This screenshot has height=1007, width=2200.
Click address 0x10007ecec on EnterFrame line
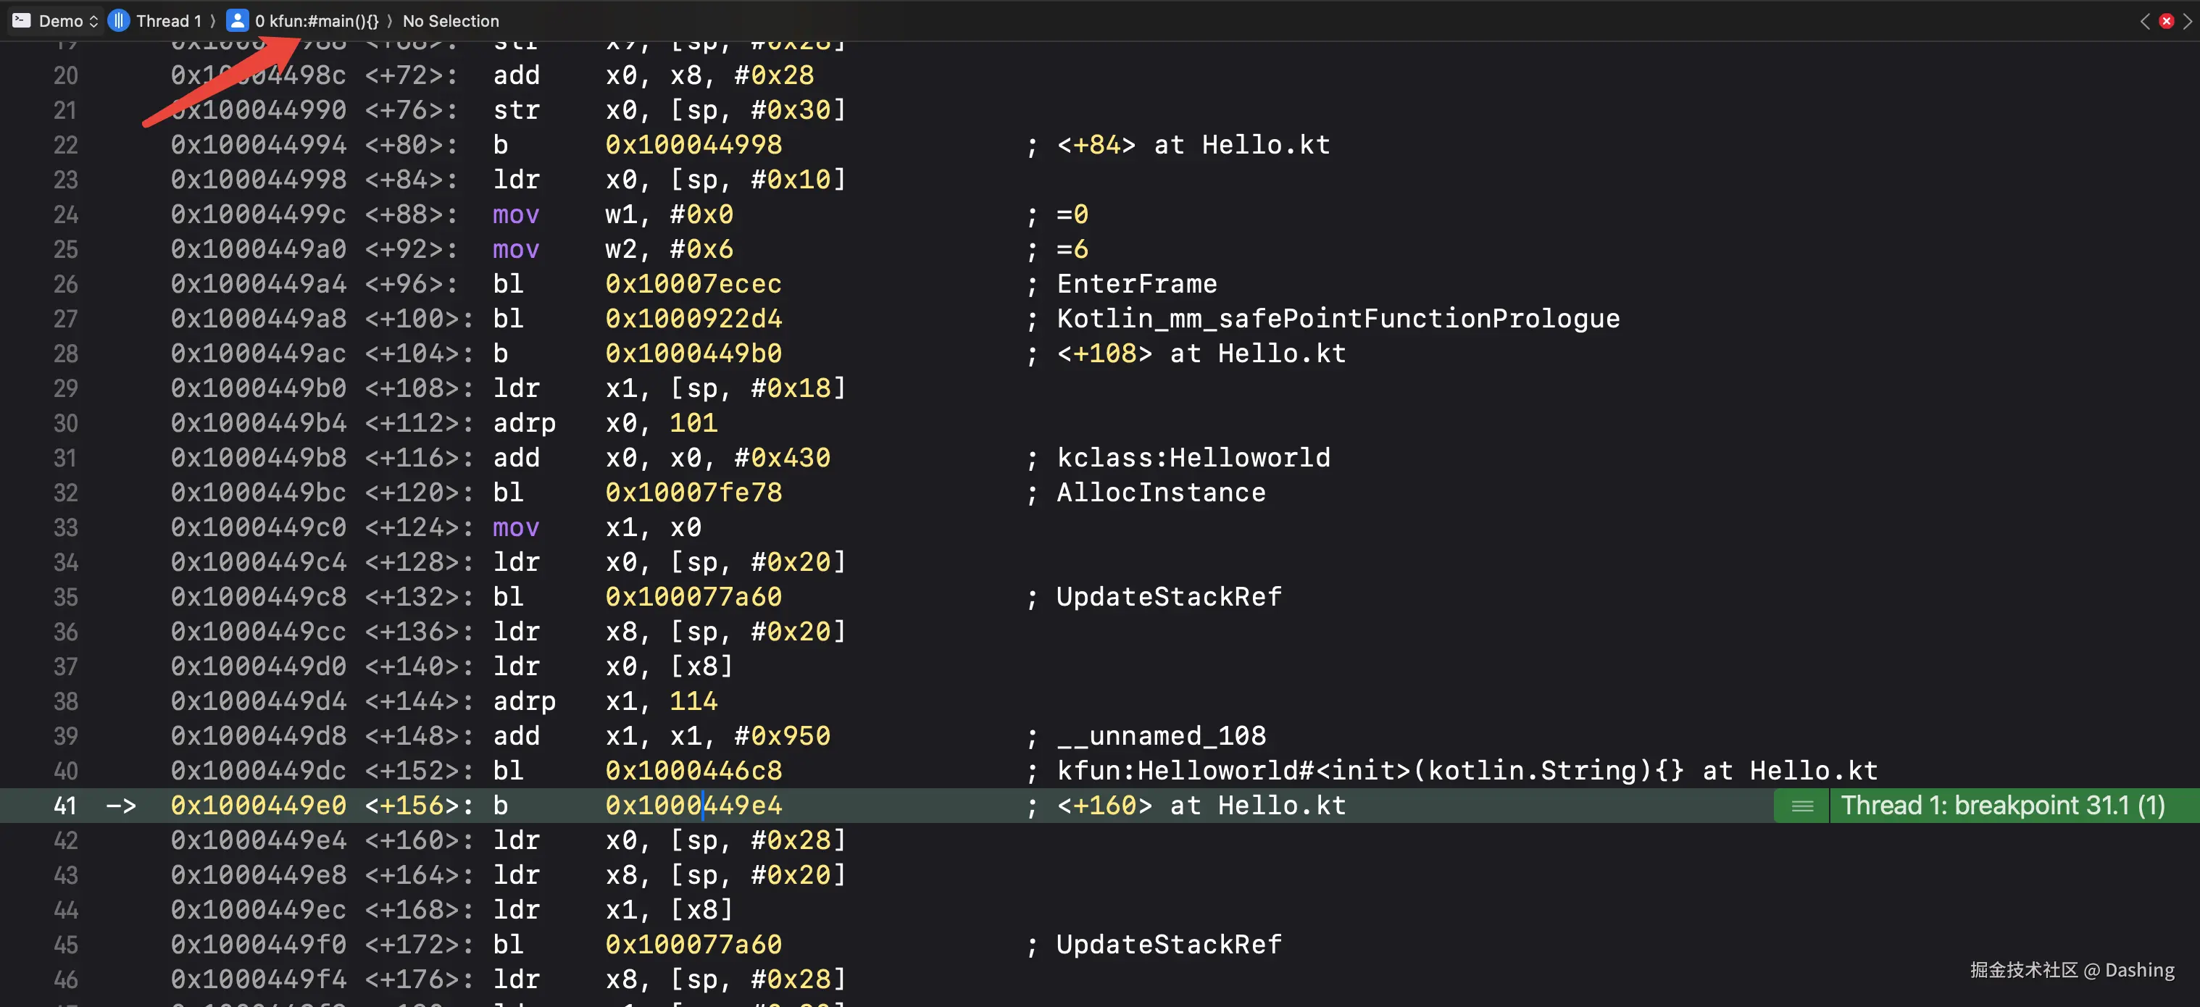click(x=693, y=283)
